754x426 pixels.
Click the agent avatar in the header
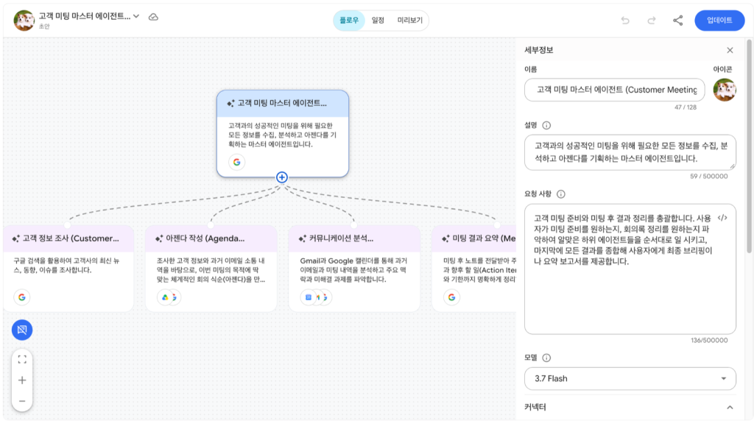24,20
